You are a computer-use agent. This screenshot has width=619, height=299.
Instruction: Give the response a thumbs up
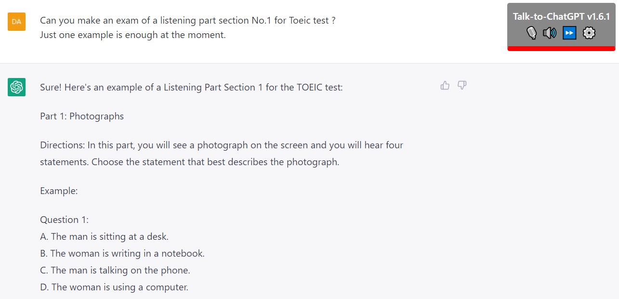[445, 85]
